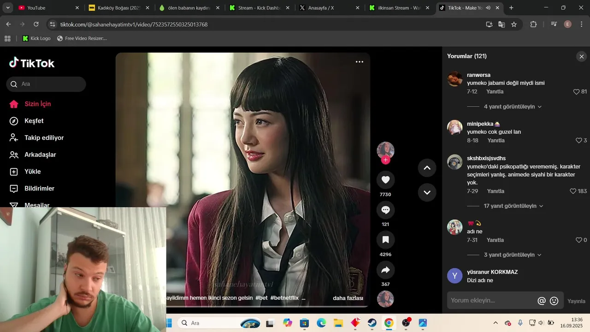Go to next video with down arrow
The image size is (590, 332).
427,192
